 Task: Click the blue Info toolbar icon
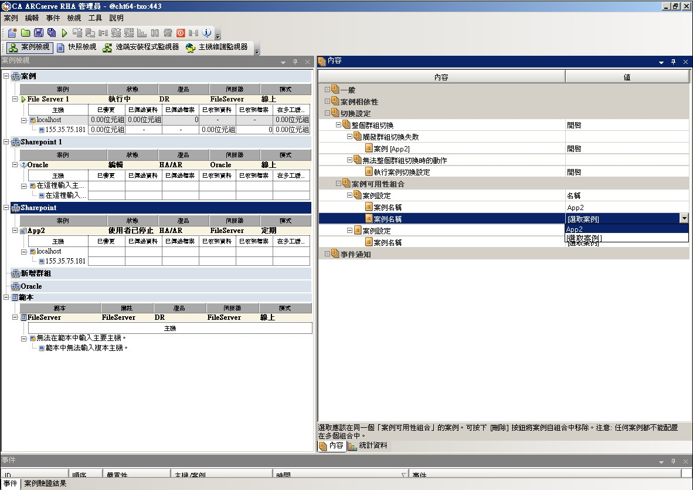coord(206,33)
